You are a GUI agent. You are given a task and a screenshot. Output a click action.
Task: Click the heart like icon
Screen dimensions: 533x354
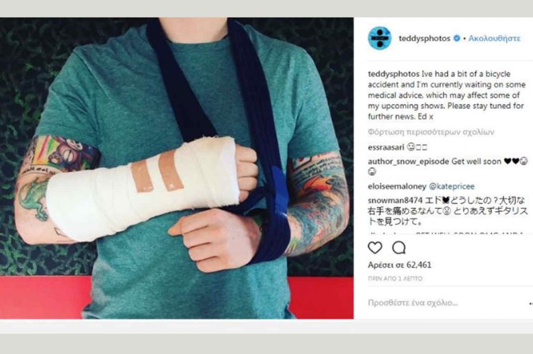375,248
